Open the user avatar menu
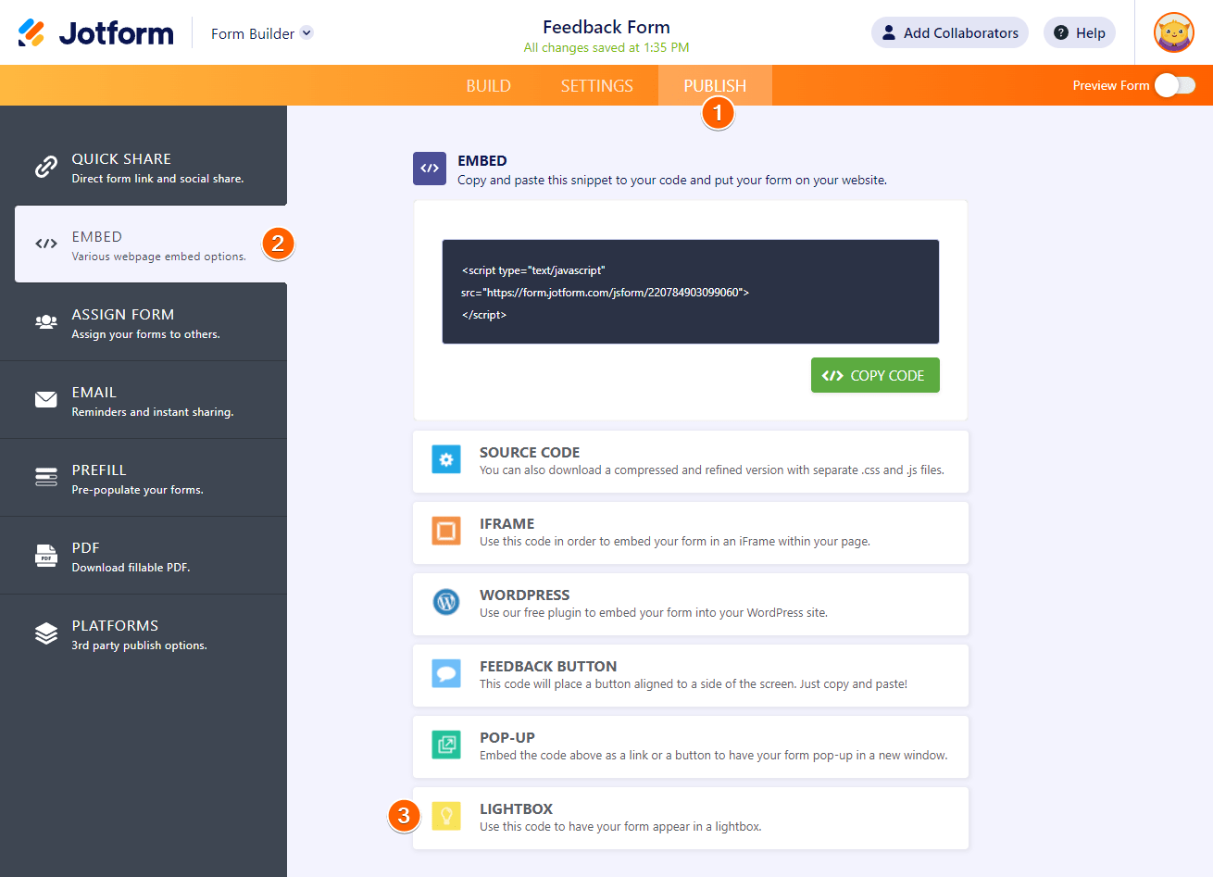The height and width of the screenshot is (877, 1213). click(x=1173, y=32)
